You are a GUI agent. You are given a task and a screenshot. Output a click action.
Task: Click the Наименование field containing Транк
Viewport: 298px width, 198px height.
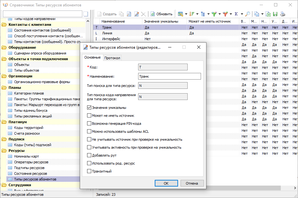point(169,76)
